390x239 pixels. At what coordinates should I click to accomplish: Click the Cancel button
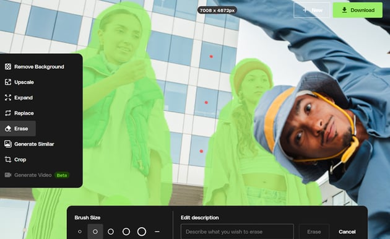point(347,232)
